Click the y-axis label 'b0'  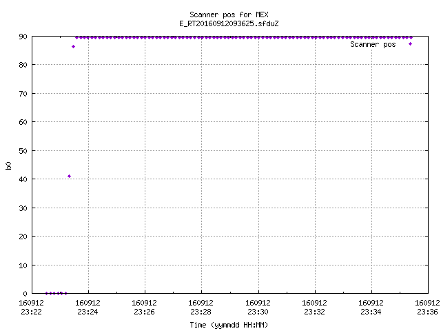pyautogui.click(x=8, y=165)
